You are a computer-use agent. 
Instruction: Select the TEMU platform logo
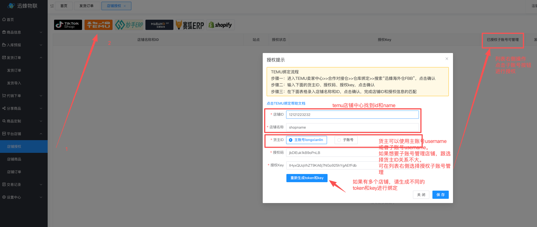98,25
